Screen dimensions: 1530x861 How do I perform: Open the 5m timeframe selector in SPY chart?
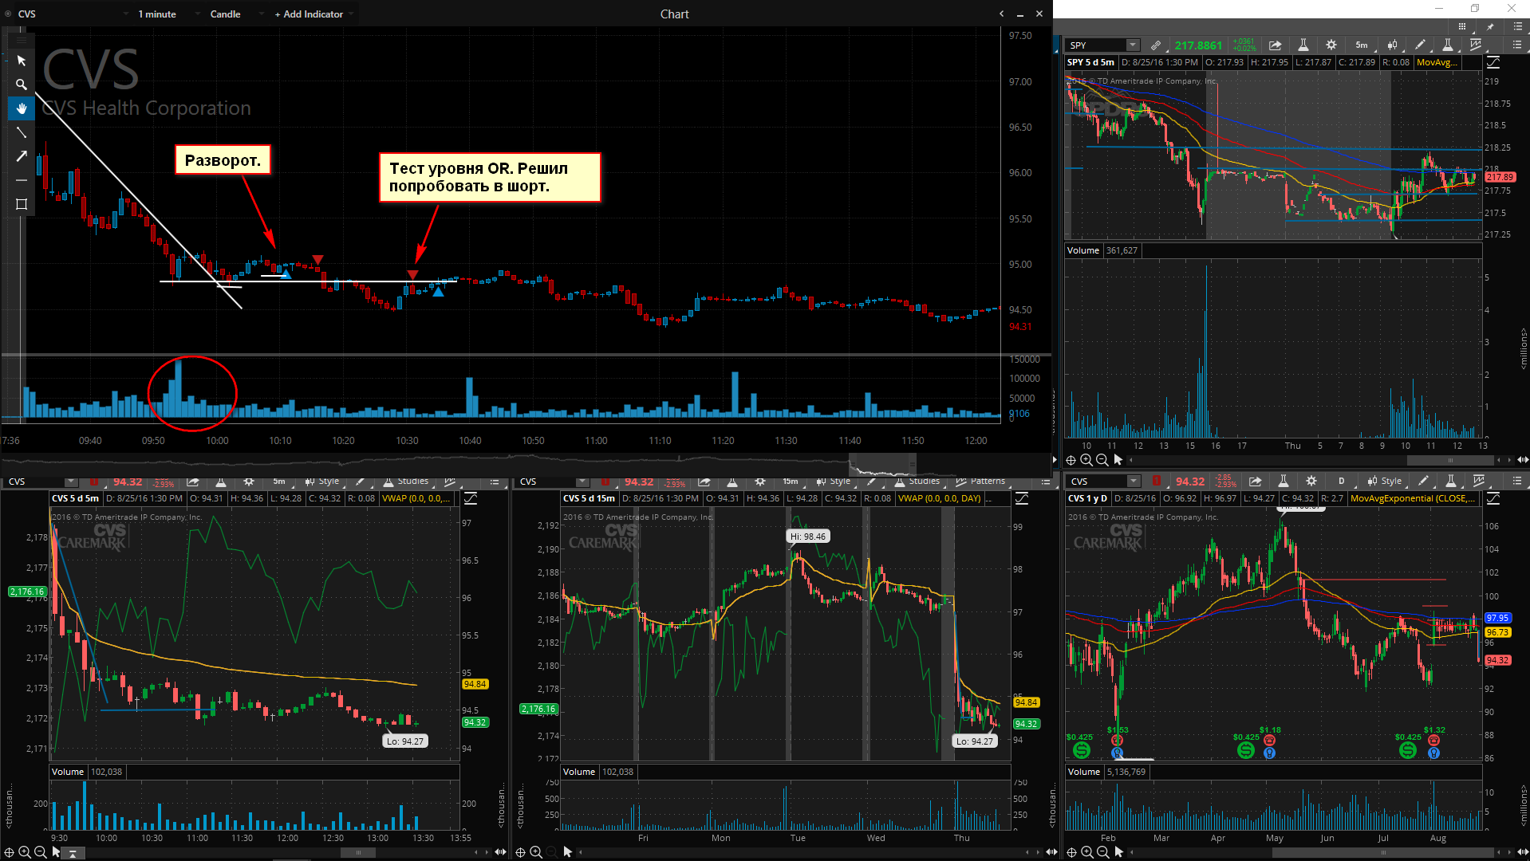1361,45
